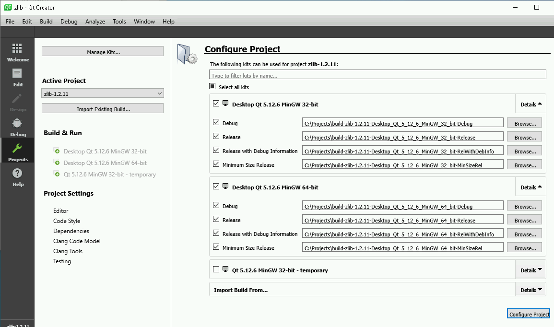Click the Manage Kits button
The image size is (554, 327).
pos(103,52)
